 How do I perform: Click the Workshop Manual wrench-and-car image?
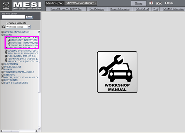(x=117, y=72)
